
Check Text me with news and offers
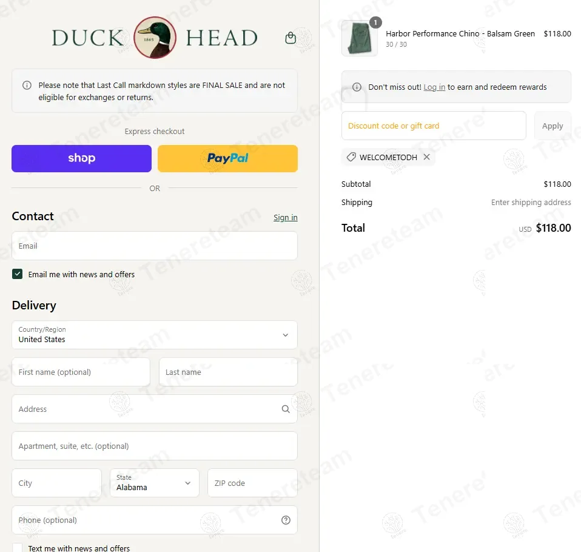pos(18,548)
